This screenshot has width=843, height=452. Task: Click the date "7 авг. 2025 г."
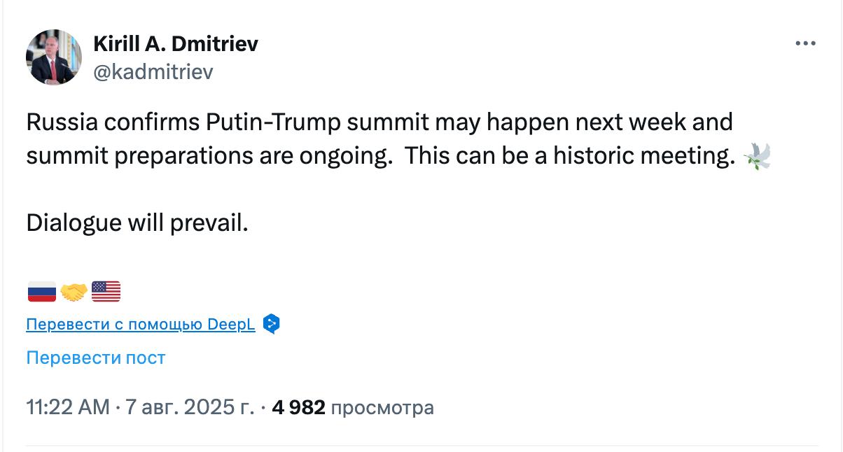tap(190, 407)
